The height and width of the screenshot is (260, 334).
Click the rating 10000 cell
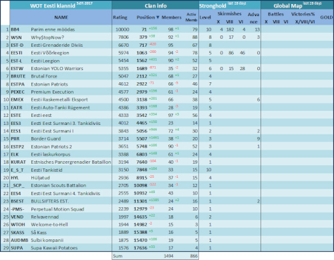click(122, 29)
